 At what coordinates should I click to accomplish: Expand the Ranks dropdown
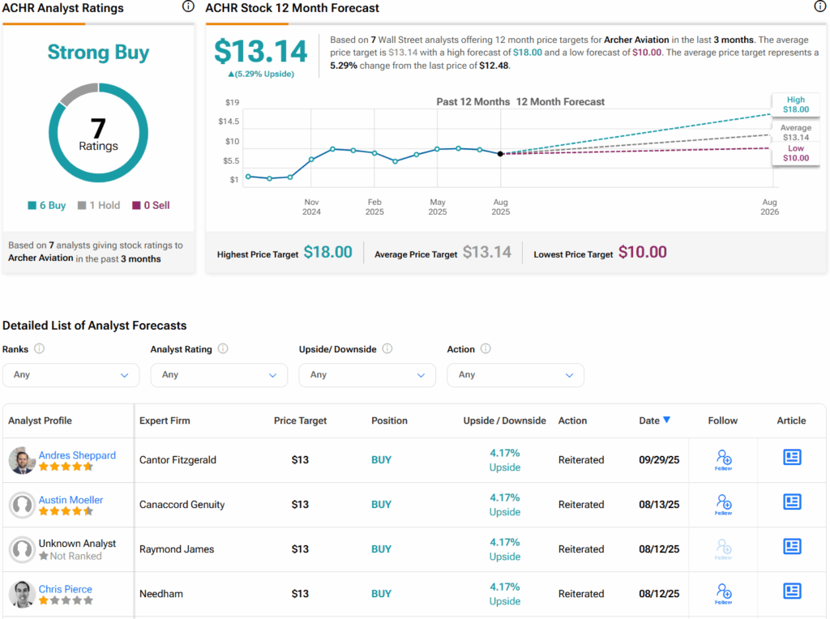(x=71, y=375)
